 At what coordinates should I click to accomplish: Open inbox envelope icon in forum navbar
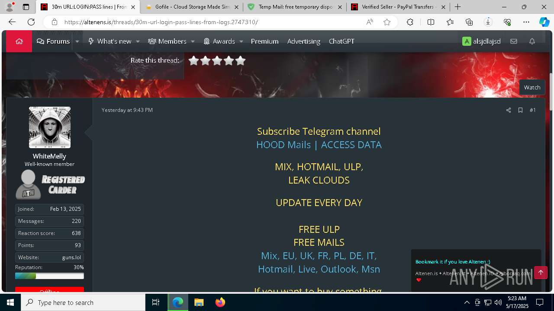click(514, 41)
